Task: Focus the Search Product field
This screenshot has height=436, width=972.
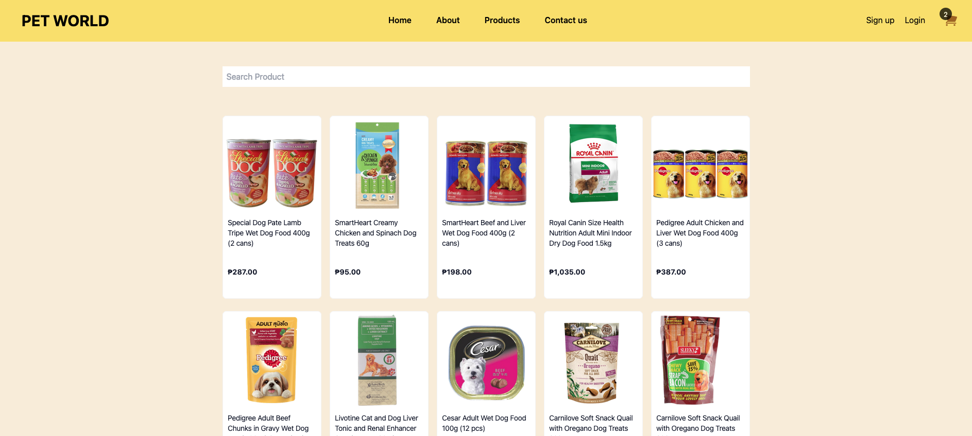Action: (486, 77)
